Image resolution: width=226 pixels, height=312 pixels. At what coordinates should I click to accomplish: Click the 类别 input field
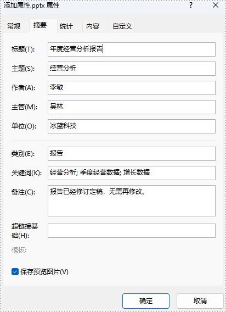pos(132,154)
